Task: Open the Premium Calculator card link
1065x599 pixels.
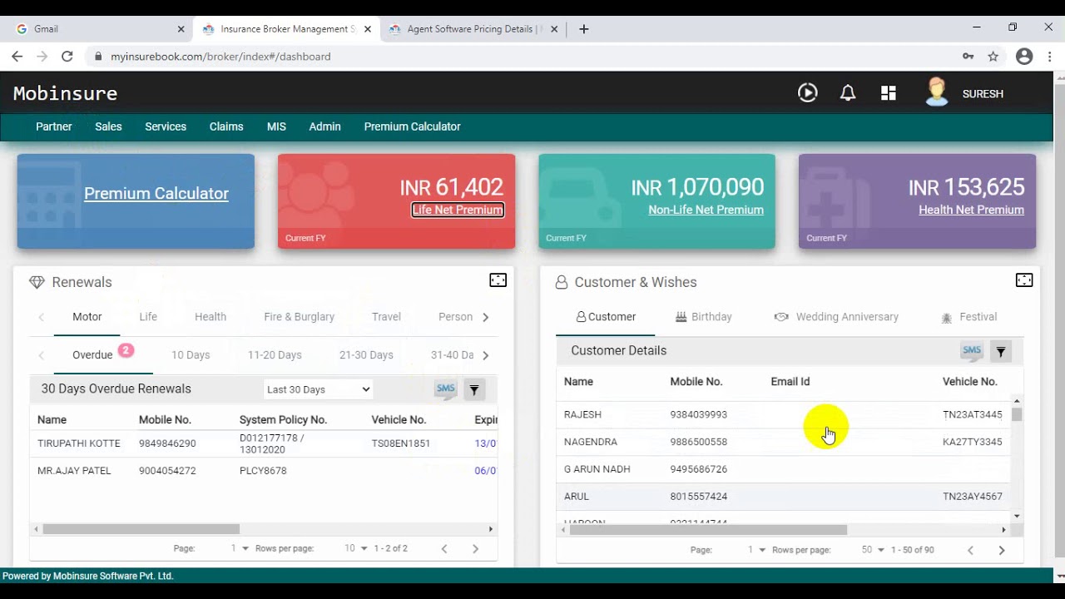Action: tap(156, 193)
